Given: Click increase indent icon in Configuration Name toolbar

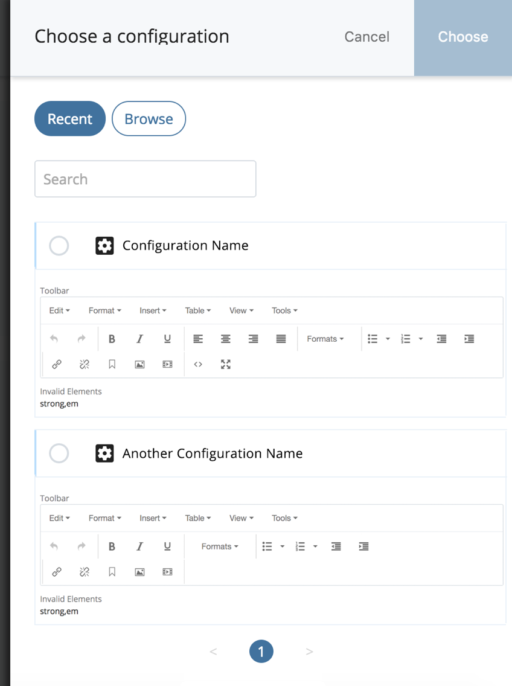Looking at the screenshot, I should coord(469,339).
